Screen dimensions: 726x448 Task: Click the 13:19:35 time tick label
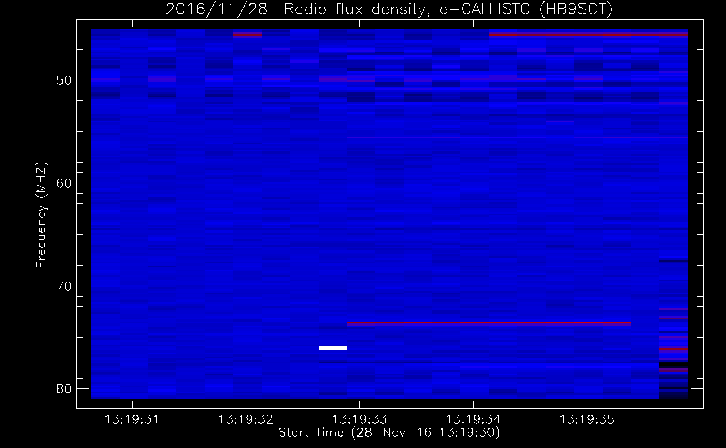coord(587,420)
